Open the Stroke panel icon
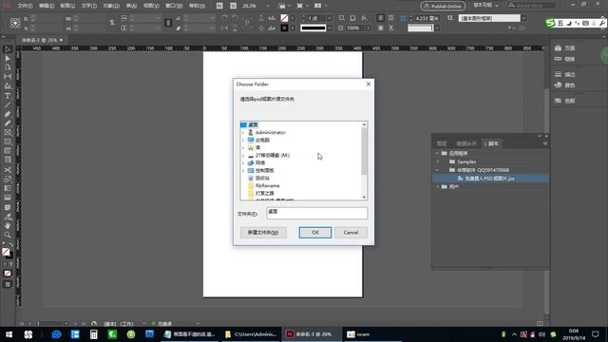This screenshot has width=608, height=342. [558, 74]
